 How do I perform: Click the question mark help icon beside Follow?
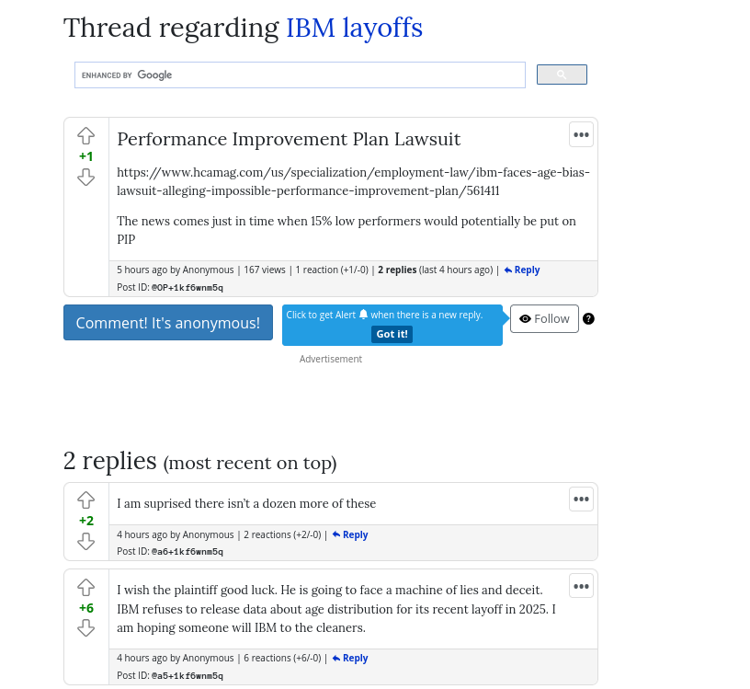pyautogui.click(x=588, y=318)
